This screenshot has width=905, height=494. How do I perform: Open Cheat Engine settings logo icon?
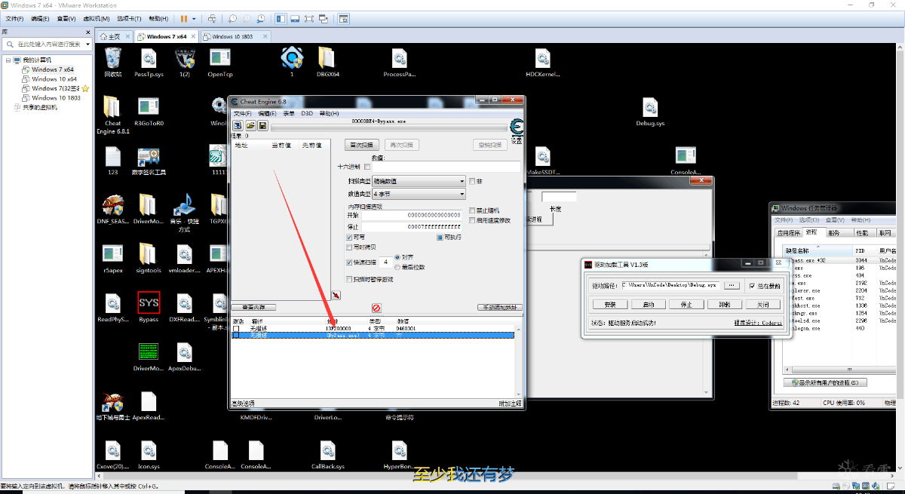[x=517, y=128]
